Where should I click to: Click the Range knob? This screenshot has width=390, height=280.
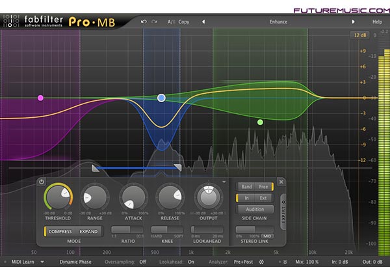click(x=95, y=197)
